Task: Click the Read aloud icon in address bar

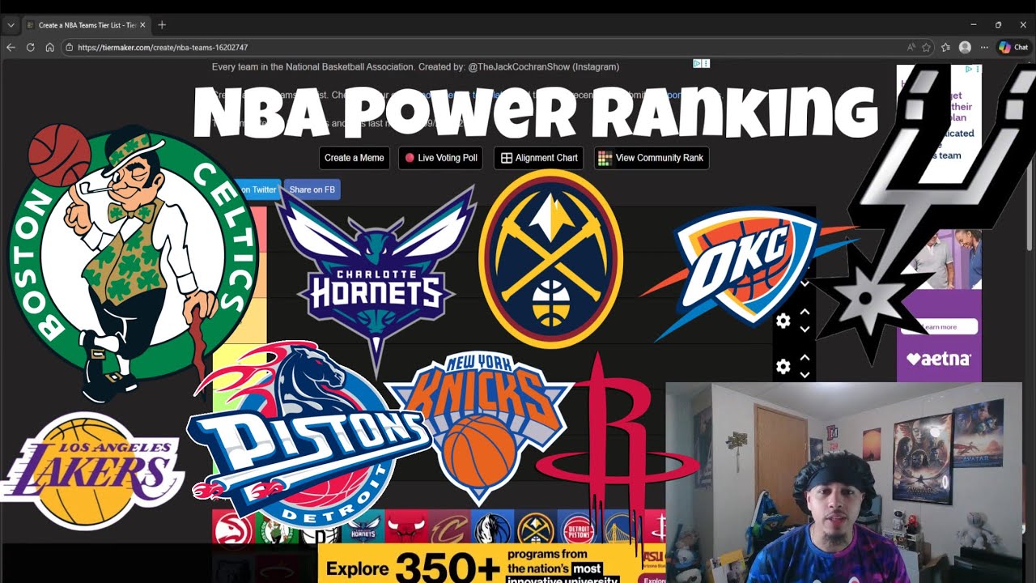Action: pos(911,48)
